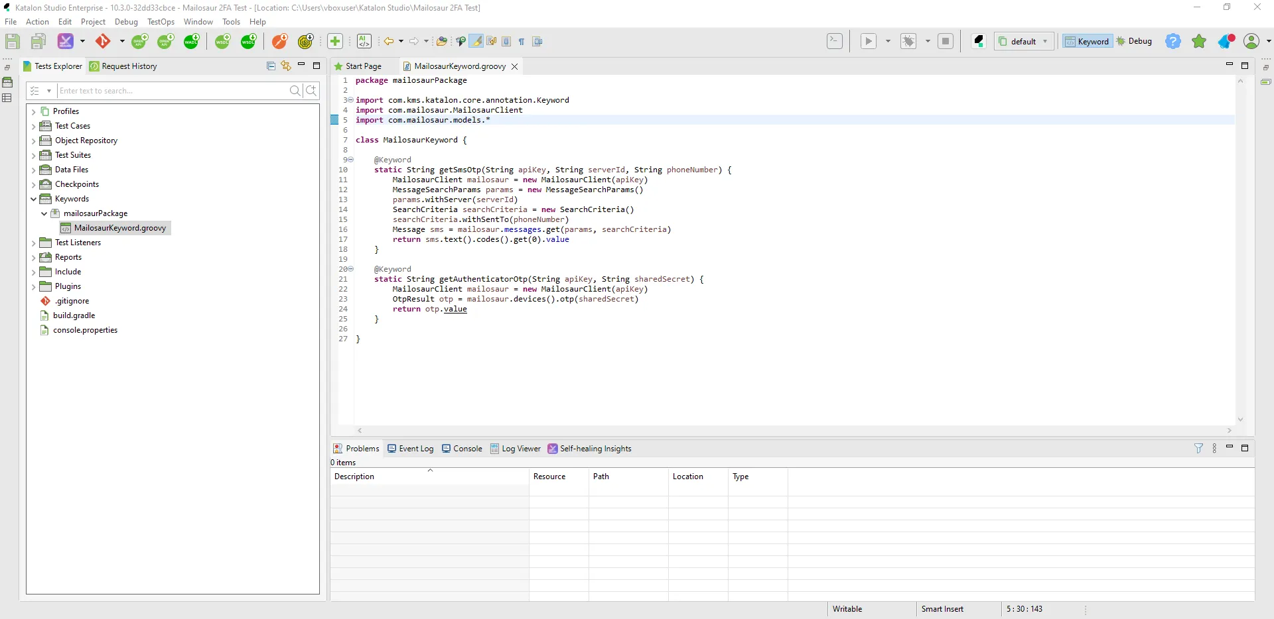The width and height of the screenshot is (1274, 619).
Task: Open the TestOps menu
Action: 160,21
